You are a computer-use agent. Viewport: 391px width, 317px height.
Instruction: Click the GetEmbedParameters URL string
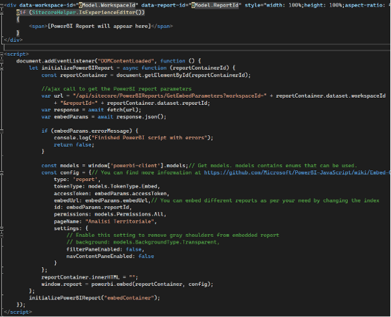click(170, 96)
